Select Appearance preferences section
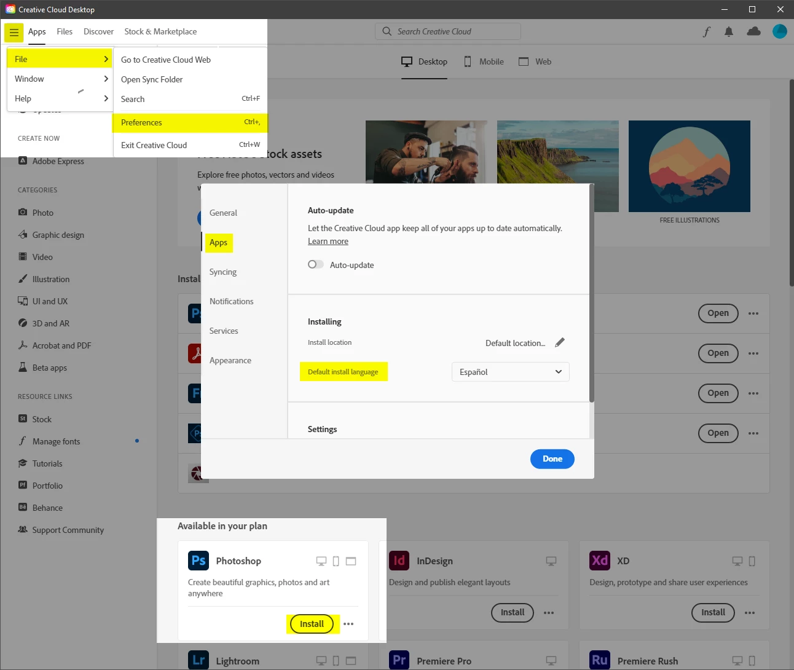 pos(230,360)
